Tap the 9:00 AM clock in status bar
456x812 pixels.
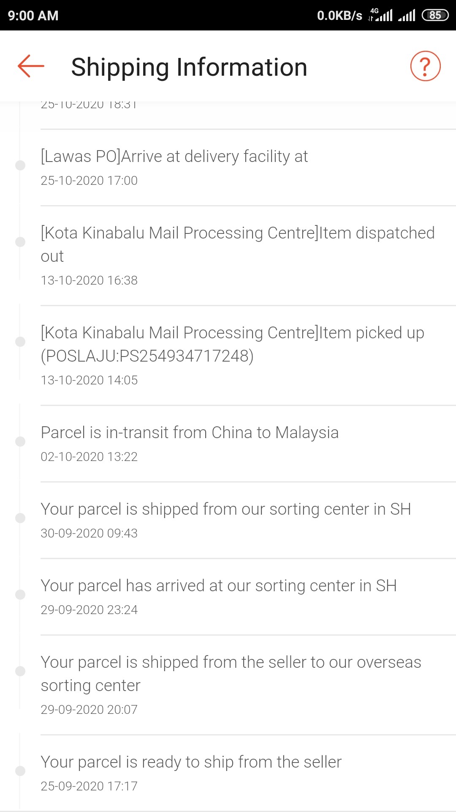pyautogui.click(x=33, y=16)
